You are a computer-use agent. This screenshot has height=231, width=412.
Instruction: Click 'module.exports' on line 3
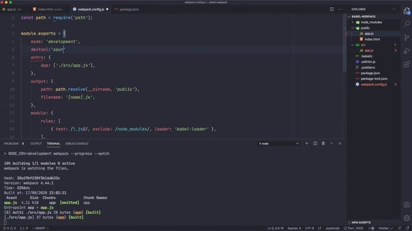(x=38, y=33)
